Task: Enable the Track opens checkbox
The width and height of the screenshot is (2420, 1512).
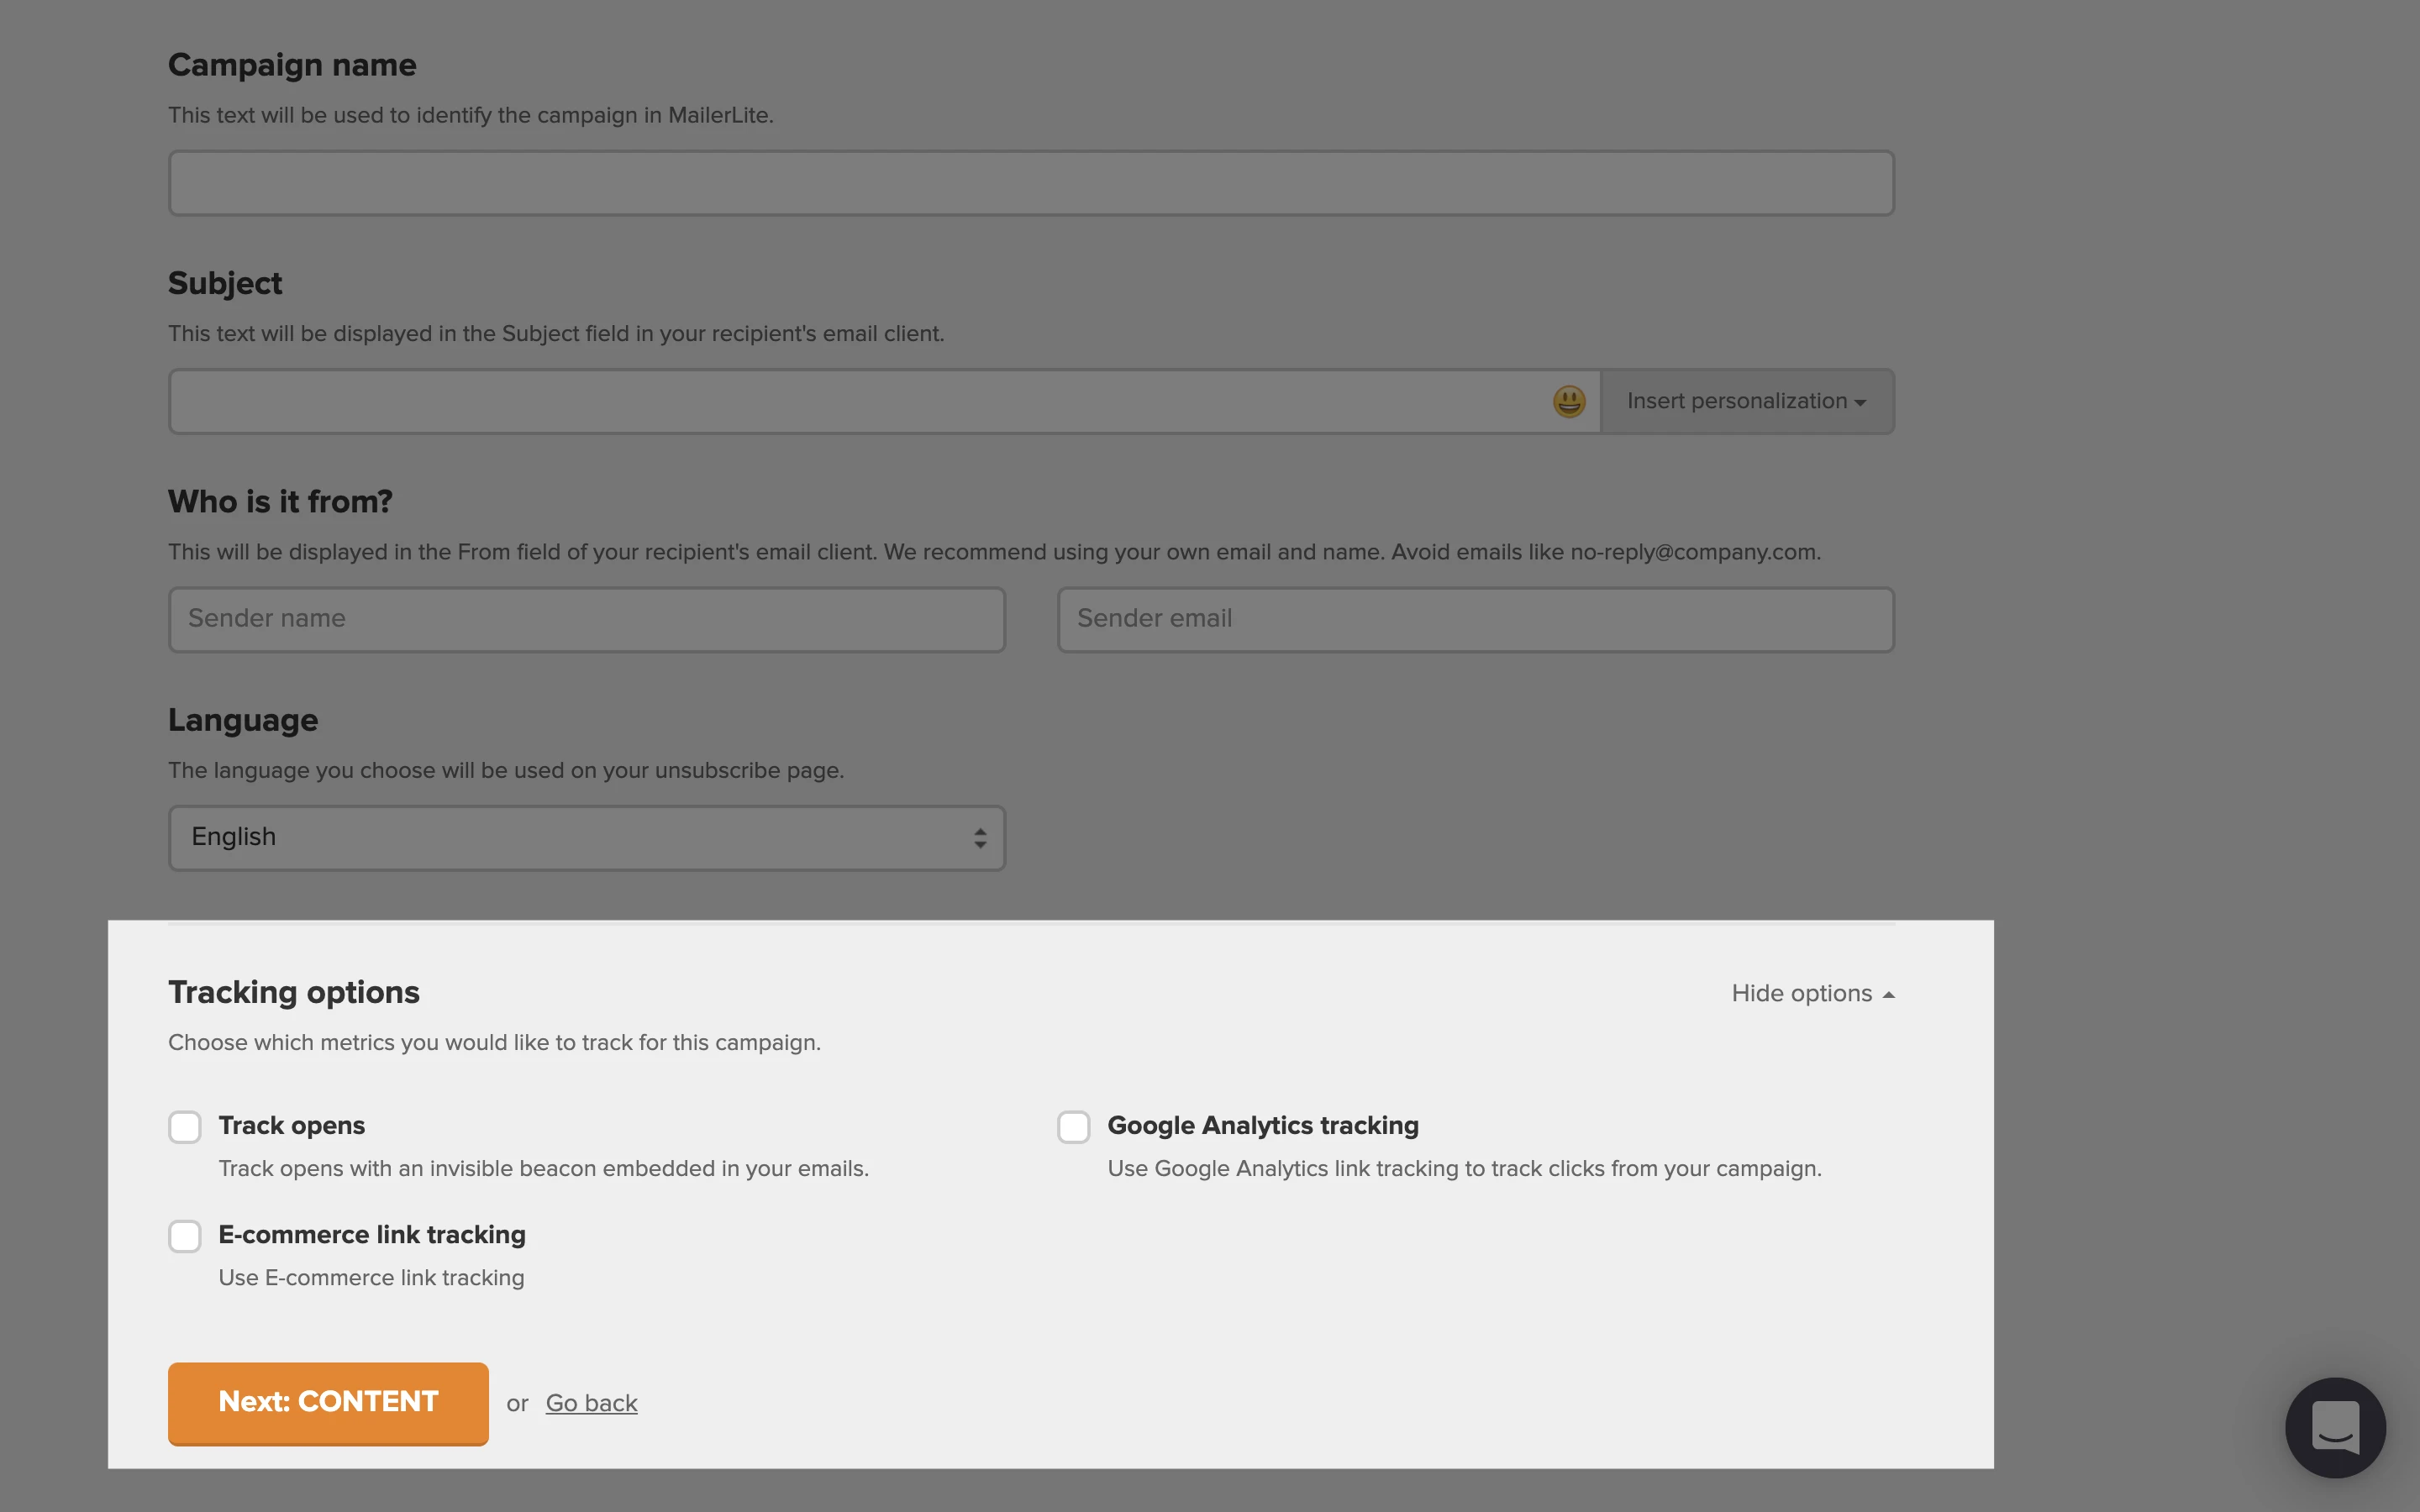Action: click(x=185, y=1127)
